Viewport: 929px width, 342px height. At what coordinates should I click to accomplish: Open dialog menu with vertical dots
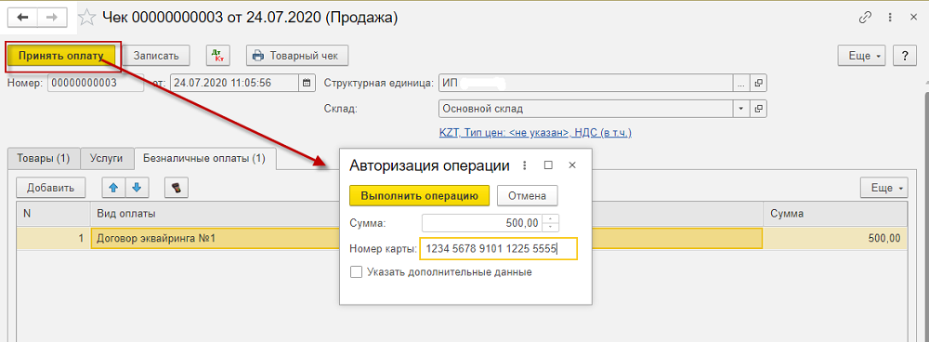pyautogui.click(x=523, y=165)
